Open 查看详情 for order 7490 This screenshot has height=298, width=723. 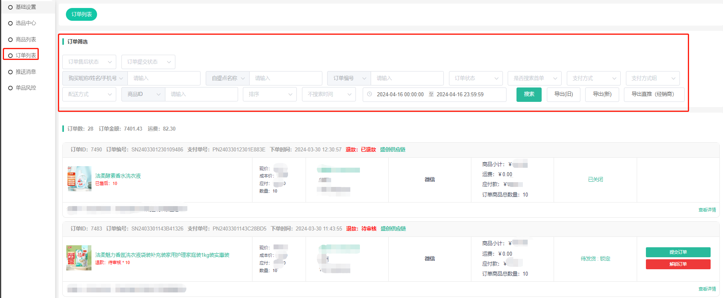pos(707,210)
